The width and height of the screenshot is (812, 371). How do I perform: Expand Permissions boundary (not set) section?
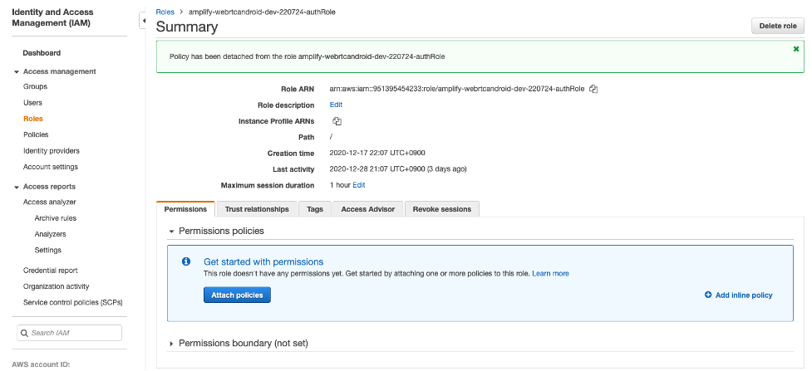[171, 343]
